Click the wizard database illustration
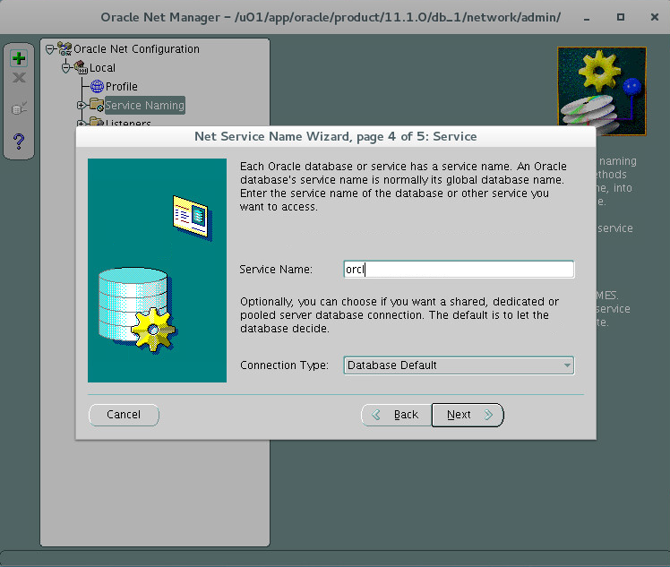 tap(158, 270)
